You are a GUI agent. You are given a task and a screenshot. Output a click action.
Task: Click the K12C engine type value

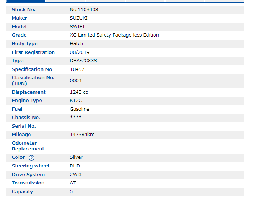coord(76,101)
